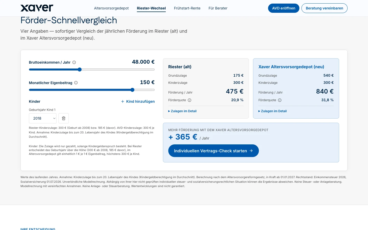The image size is (368, 230).
Task: Add a child via Kind hinzufügen
Action: [138, 101]
